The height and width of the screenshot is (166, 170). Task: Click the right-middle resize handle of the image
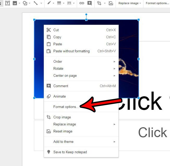point(138,59)
